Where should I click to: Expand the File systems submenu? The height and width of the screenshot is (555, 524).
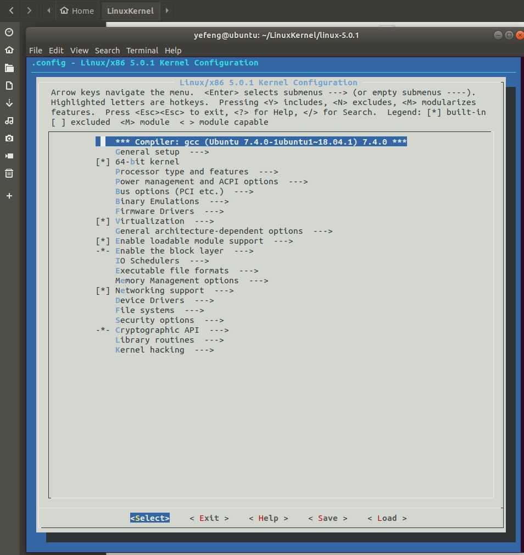click(159, 310)
